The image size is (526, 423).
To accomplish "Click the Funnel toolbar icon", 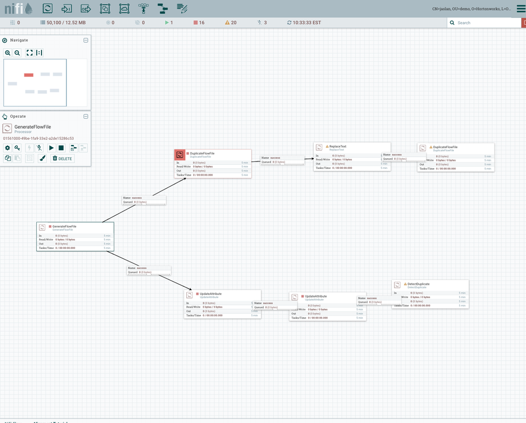I will (143, 8).
